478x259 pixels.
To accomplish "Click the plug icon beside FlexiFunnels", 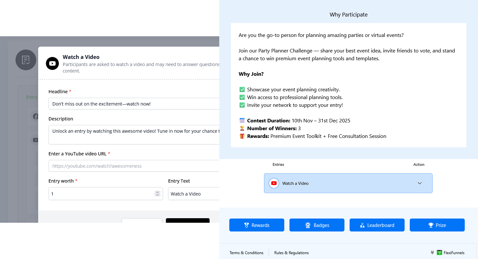I will click(x=432, y=253).
